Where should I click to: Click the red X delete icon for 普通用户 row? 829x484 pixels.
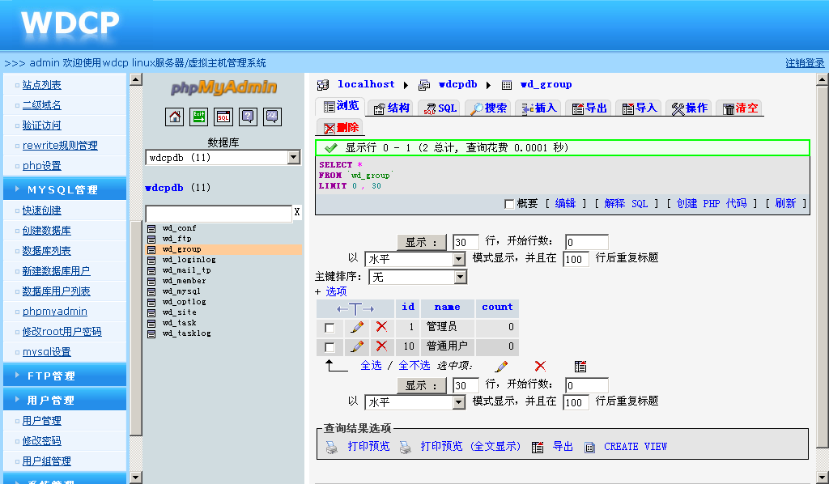pos(381,346)
